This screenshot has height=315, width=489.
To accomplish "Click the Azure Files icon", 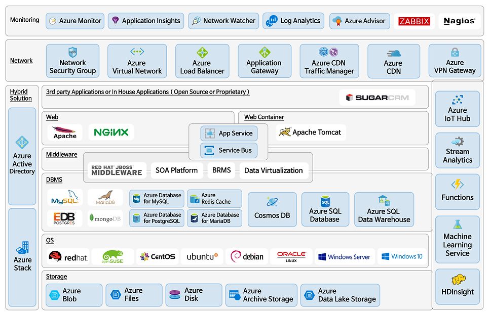I will [116, 294].
